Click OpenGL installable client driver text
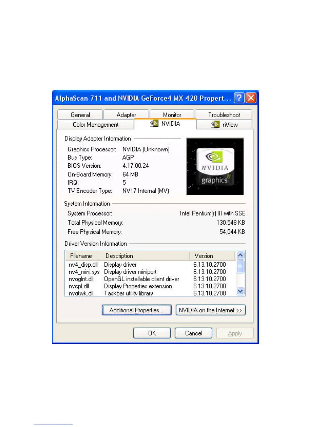 (142, 279)
